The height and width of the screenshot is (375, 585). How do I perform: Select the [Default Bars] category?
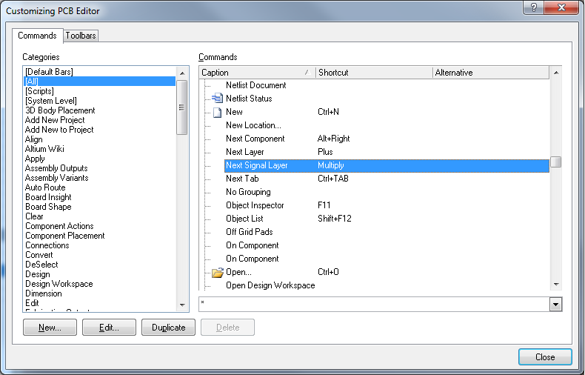(49, 72)
